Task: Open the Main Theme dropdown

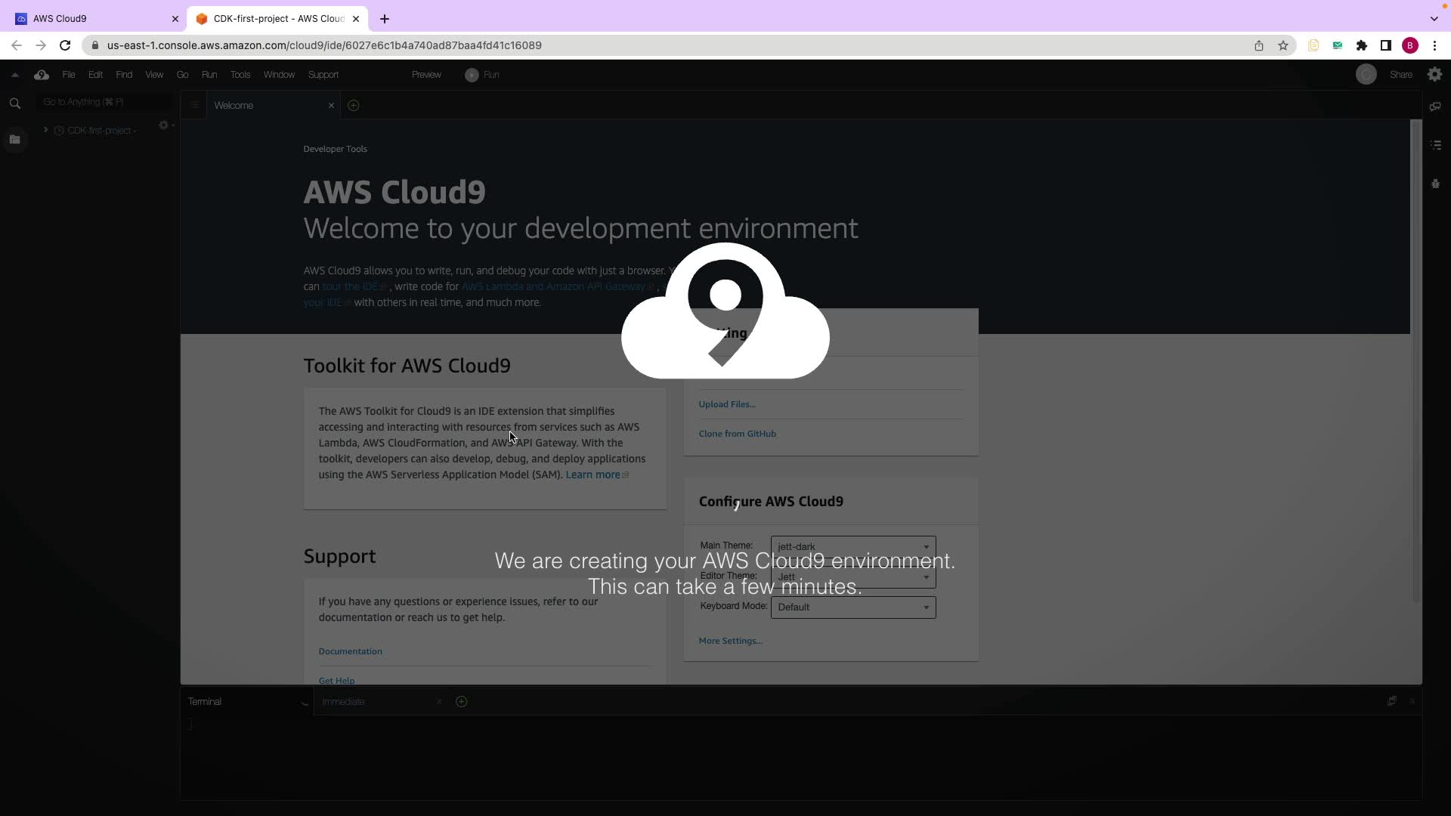Action: tap(852, 546)
